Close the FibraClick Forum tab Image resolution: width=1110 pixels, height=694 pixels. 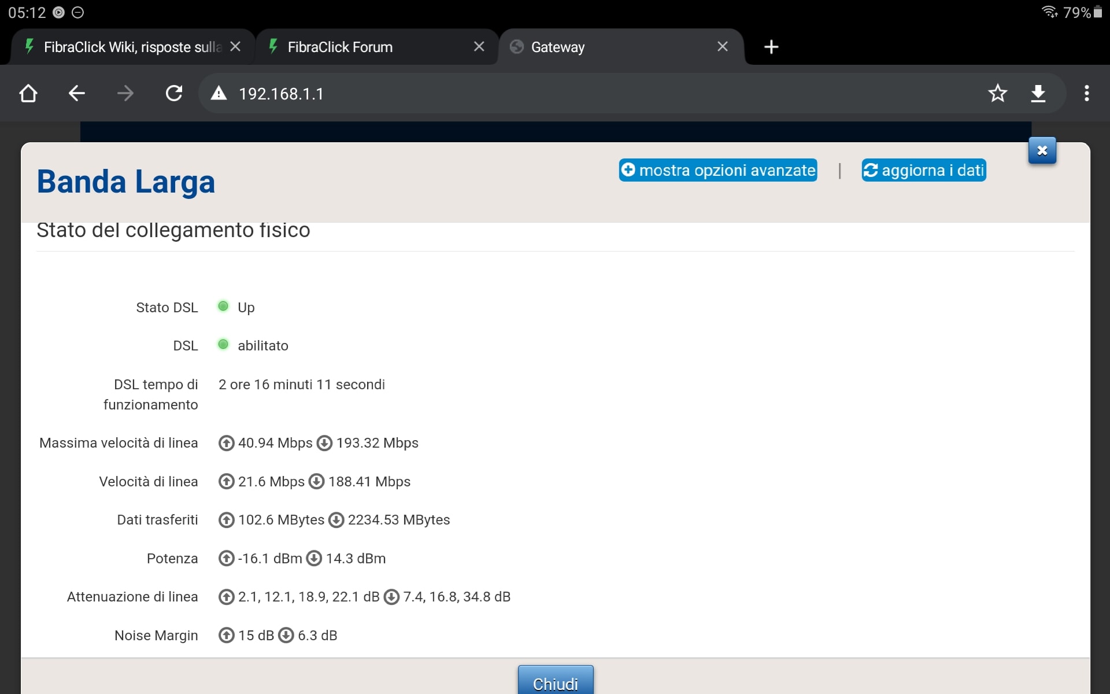[479, 47]
